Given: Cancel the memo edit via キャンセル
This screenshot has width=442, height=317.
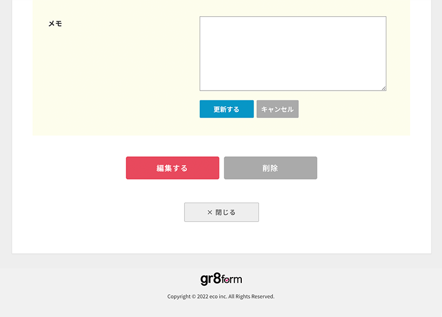Looking at the screenshot, I should (x=277, y=109).
